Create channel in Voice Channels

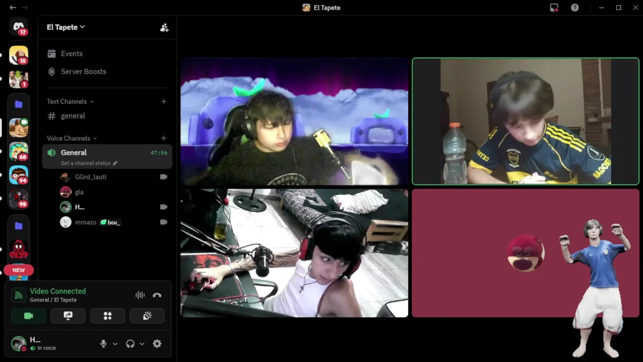(163, 138)
